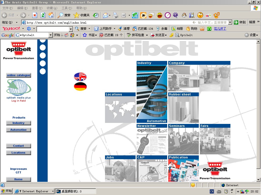
Task: Open the address bar URL dropdown arrow
Action: (230, 22)
